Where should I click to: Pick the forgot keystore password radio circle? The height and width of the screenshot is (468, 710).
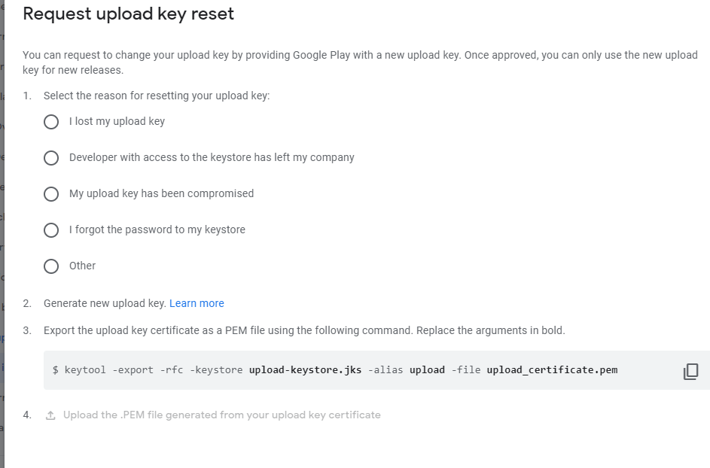tap(51, 230)
